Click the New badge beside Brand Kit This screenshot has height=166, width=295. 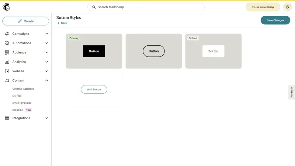[x=28, y=110]
